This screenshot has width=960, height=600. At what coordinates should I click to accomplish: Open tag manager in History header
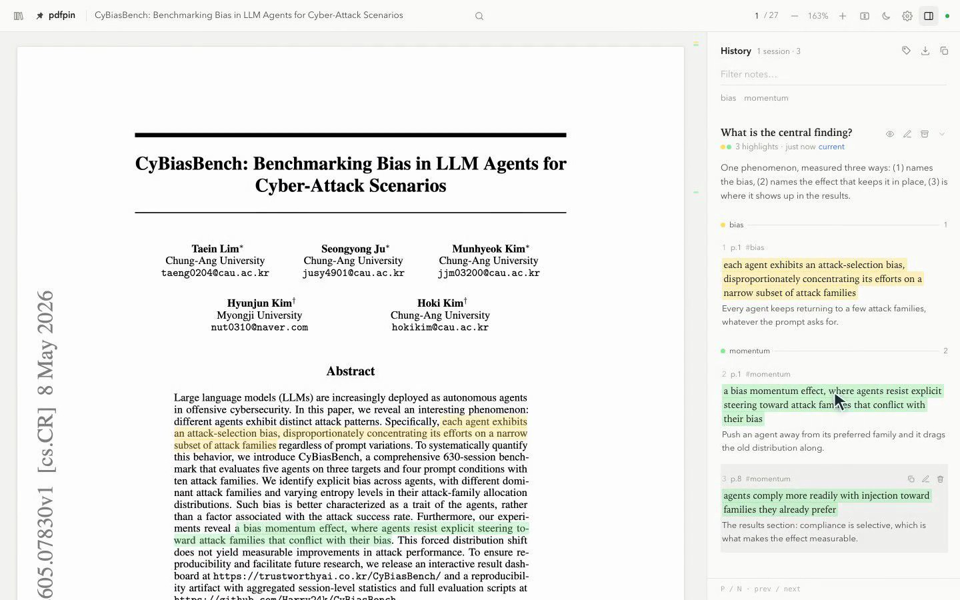click(906, 51)
